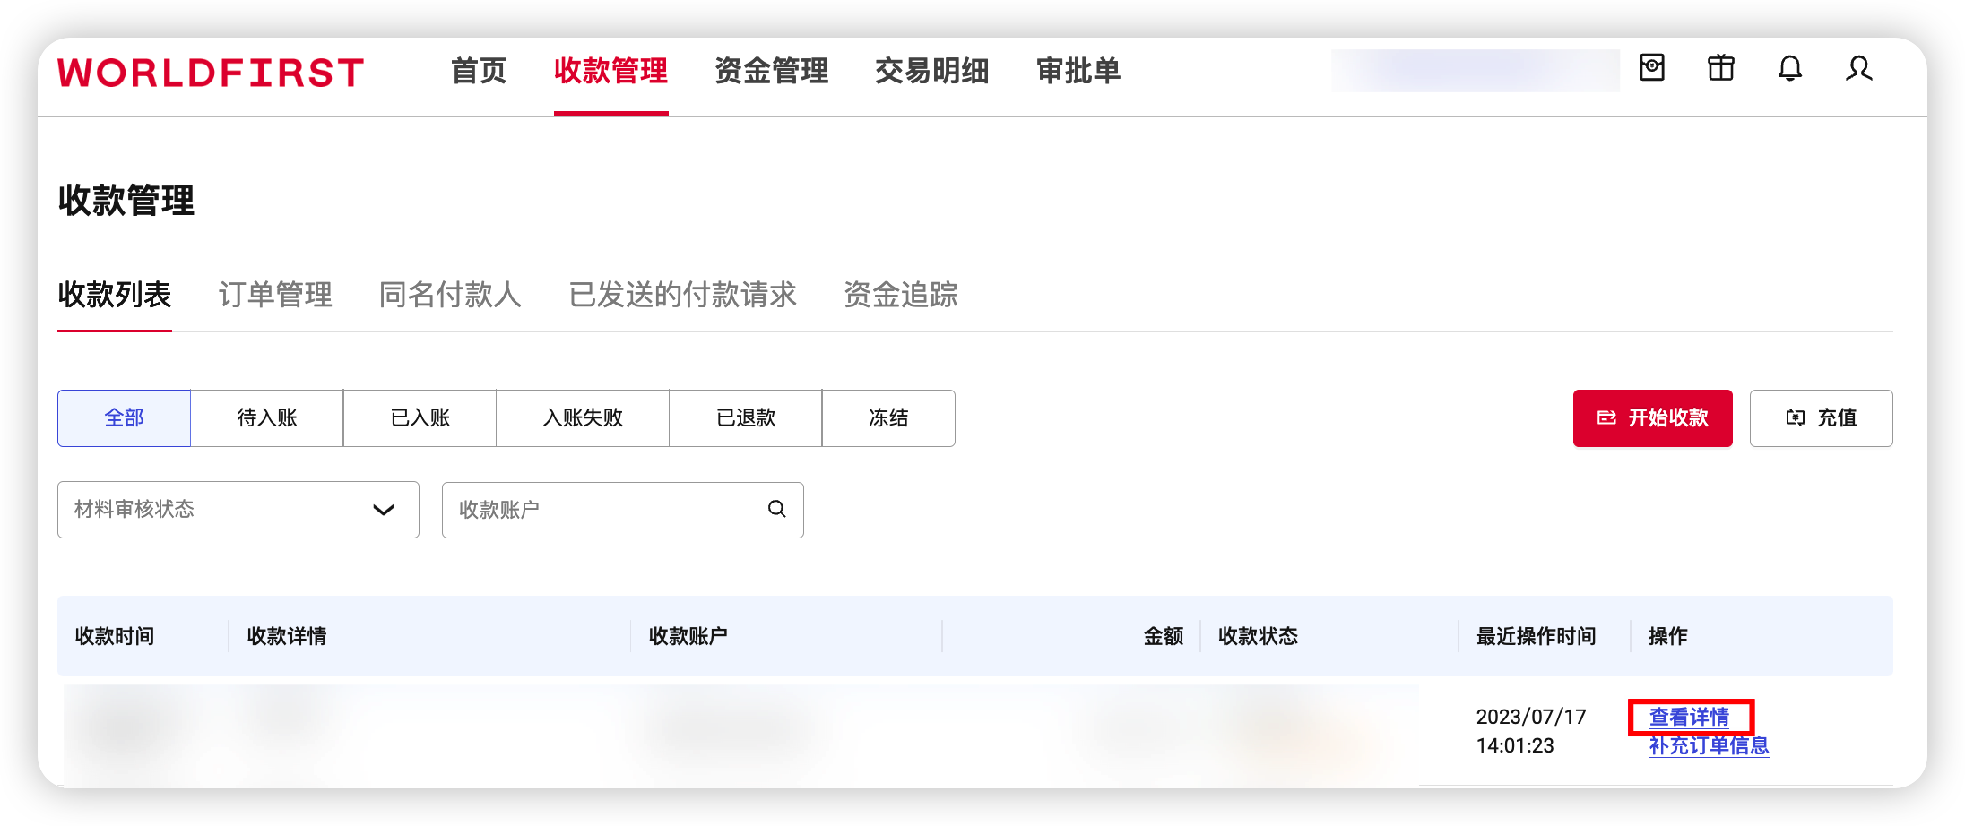Select the 待入账 status filter
This screenshot has width=1965, height=826.
[x=266, y=417]
